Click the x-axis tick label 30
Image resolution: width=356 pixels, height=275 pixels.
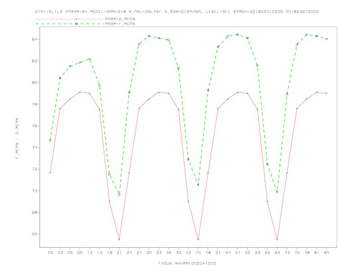149,253
